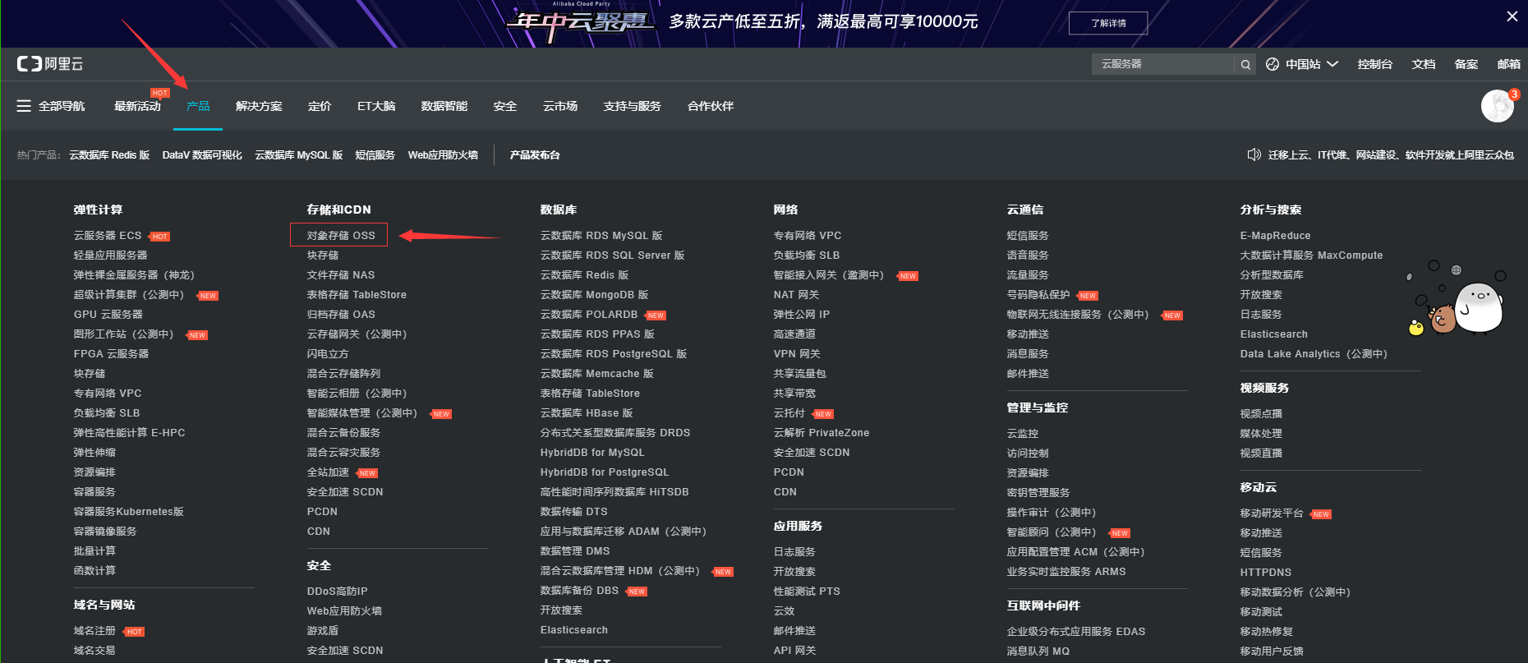This screenshot has height=663, width=1528.
Task: Open the 支持与服务 menu
Action: [633, 106]
